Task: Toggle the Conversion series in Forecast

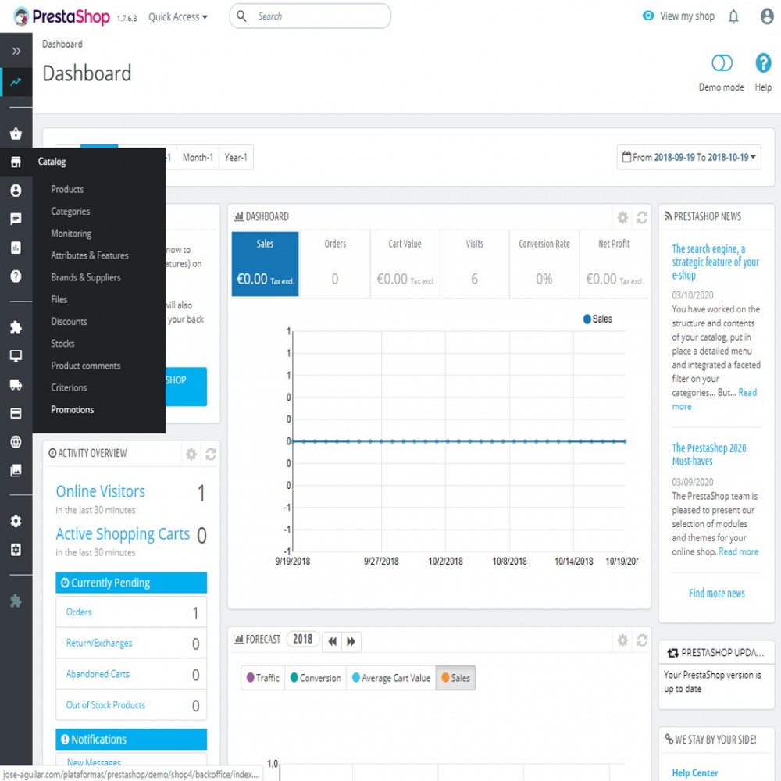Action: pyautogui.click(x=316, y=678)
